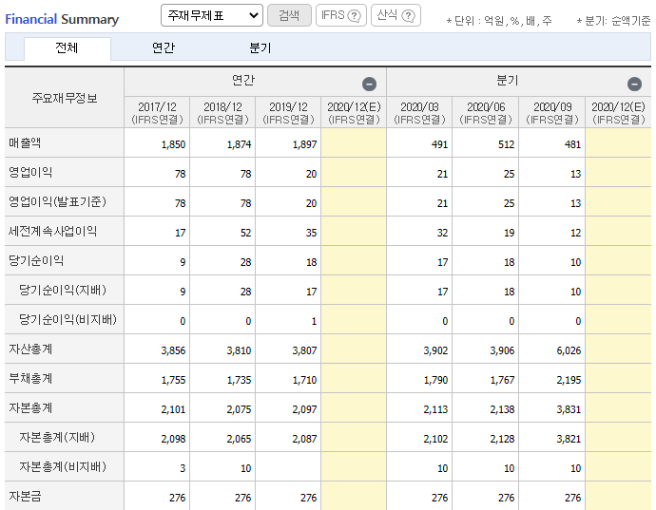Select the 2019/12 annual column header
The image size is (656, 510).
(288, 112)
